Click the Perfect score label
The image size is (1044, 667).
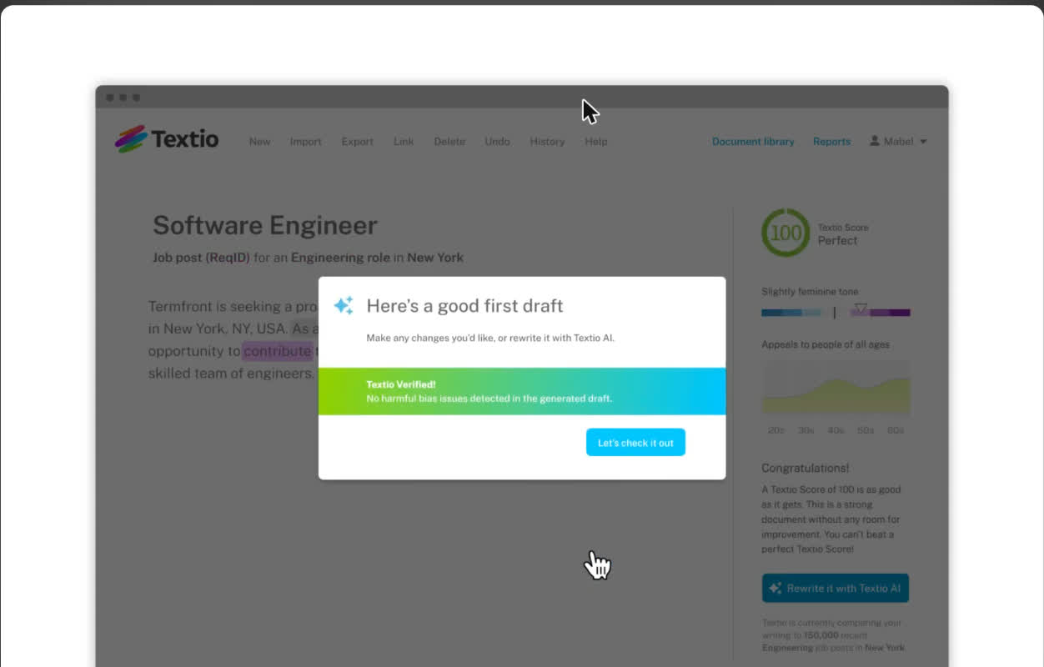click(x=837, y=241)
